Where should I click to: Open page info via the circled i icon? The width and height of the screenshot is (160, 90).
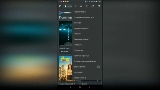93,6
